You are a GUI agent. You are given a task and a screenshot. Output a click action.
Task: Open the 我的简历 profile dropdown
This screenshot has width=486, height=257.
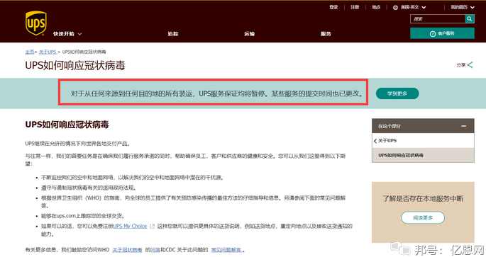point(463,7)
